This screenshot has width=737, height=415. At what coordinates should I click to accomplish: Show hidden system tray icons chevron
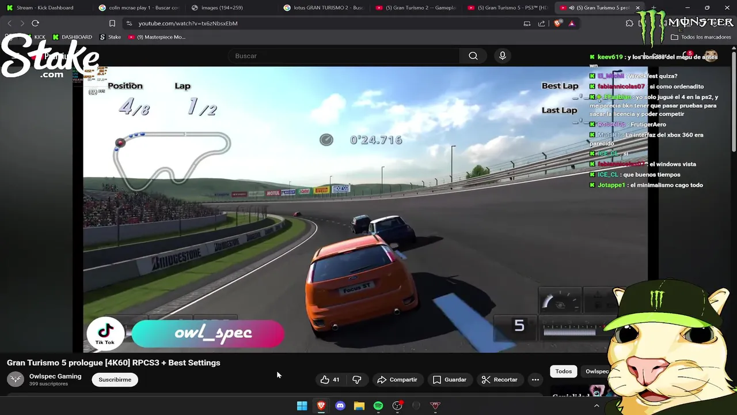click(597, 406)
